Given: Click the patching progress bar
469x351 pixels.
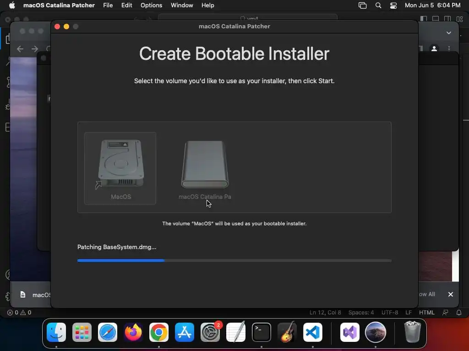Looking at the screenshot, I should click(234, 261).
